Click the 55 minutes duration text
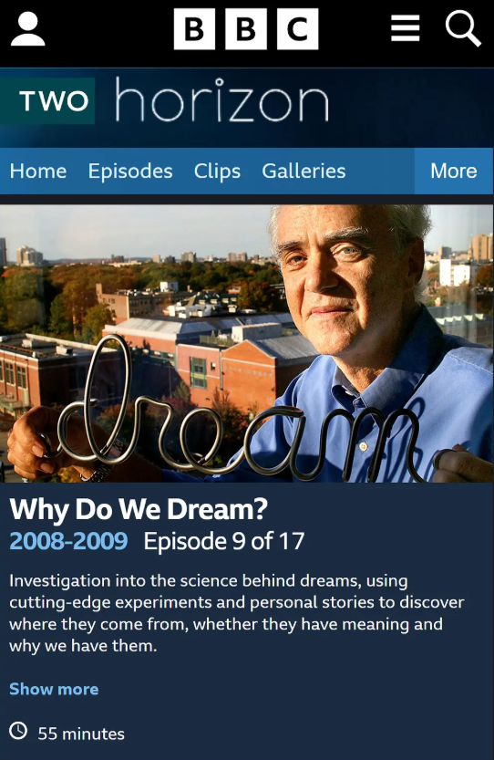Image resolution: width=494 pixels, height=760 pixels. click(81, 734)
